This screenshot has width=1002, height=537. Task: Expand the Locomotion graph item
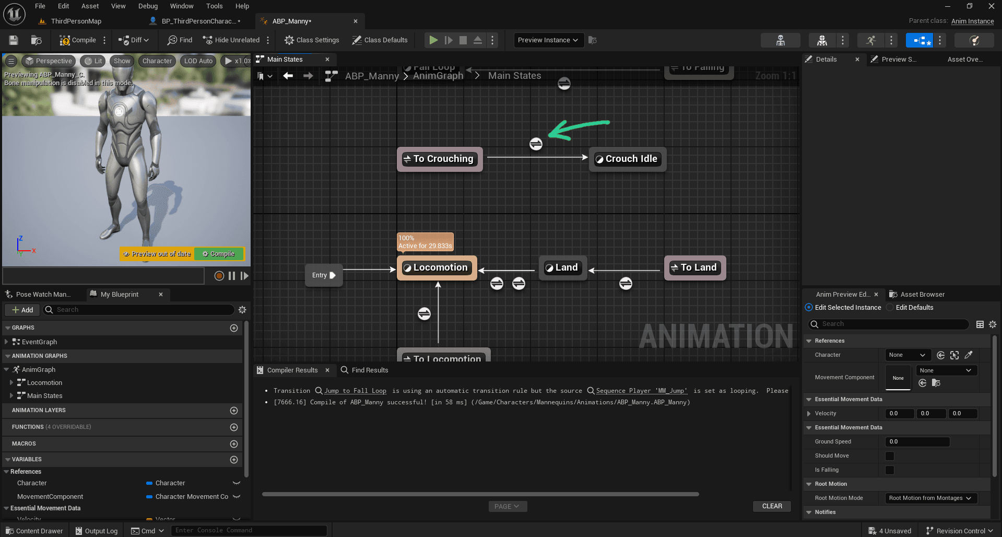pyautogui.click(x=11, y=382)
